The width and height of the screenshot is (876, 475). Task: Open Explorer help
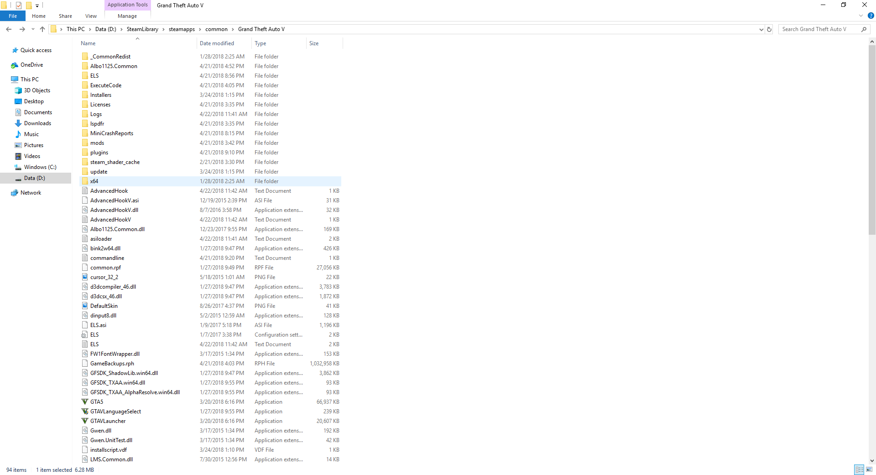[871, 16]
